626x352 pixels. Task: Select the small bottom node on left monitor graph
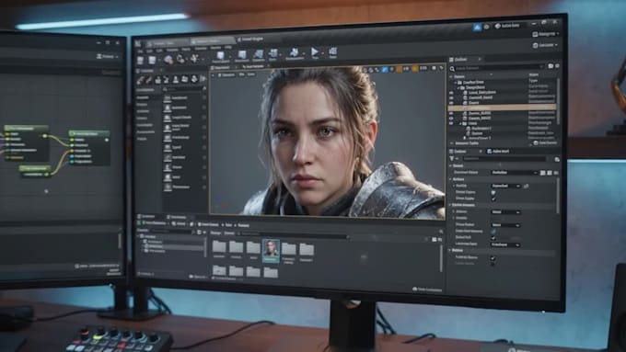point(35,171)
